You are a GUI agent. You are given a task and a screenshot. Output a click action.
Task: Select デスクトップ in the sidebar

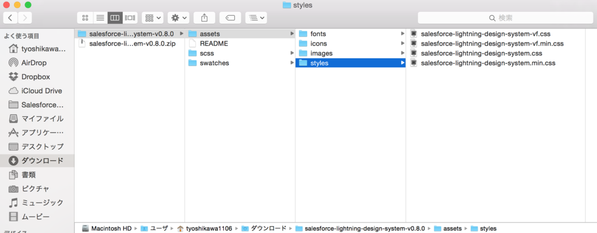[37, 147]
